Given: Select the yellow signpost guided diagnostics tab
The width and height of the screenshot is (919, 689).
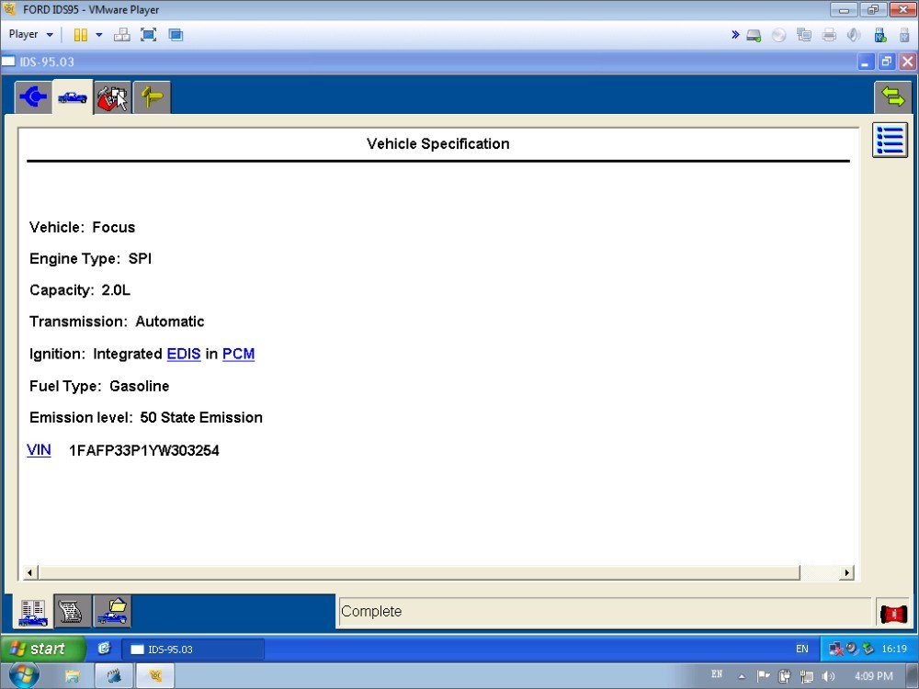Looking at the screenshot, I should click(152, 97).
